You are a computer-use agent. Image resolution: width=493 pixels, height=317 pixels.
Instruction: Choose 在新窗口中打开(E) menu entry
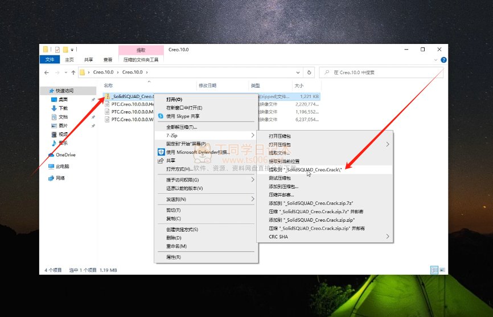click(184, 108)
